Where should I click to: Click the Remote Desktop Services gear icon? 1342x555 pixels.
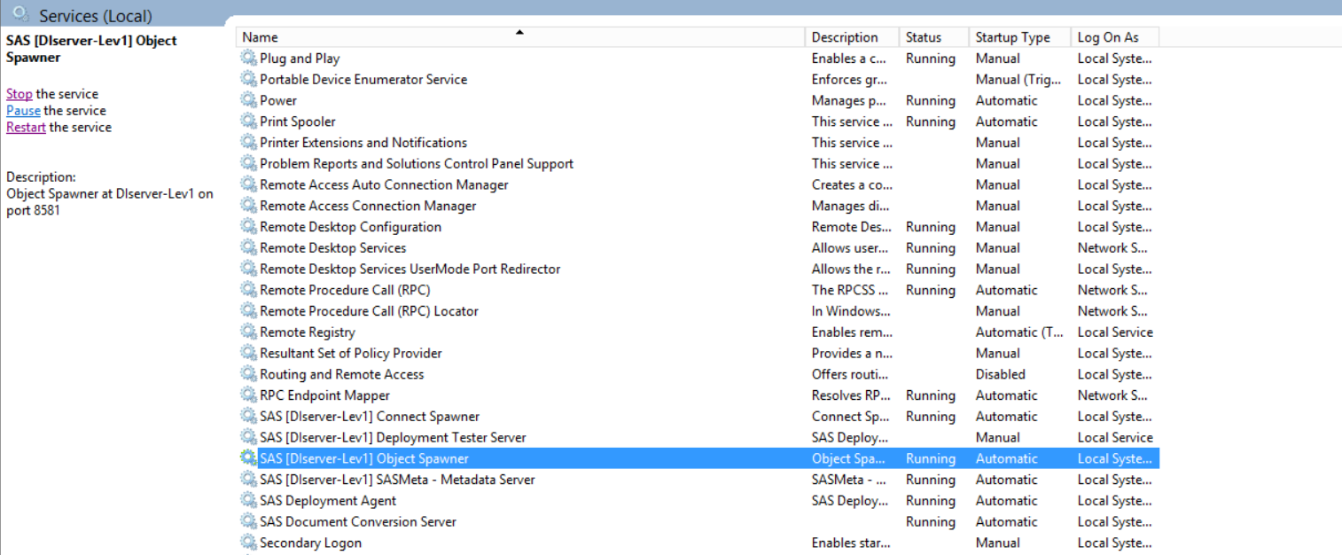(247, 247)
